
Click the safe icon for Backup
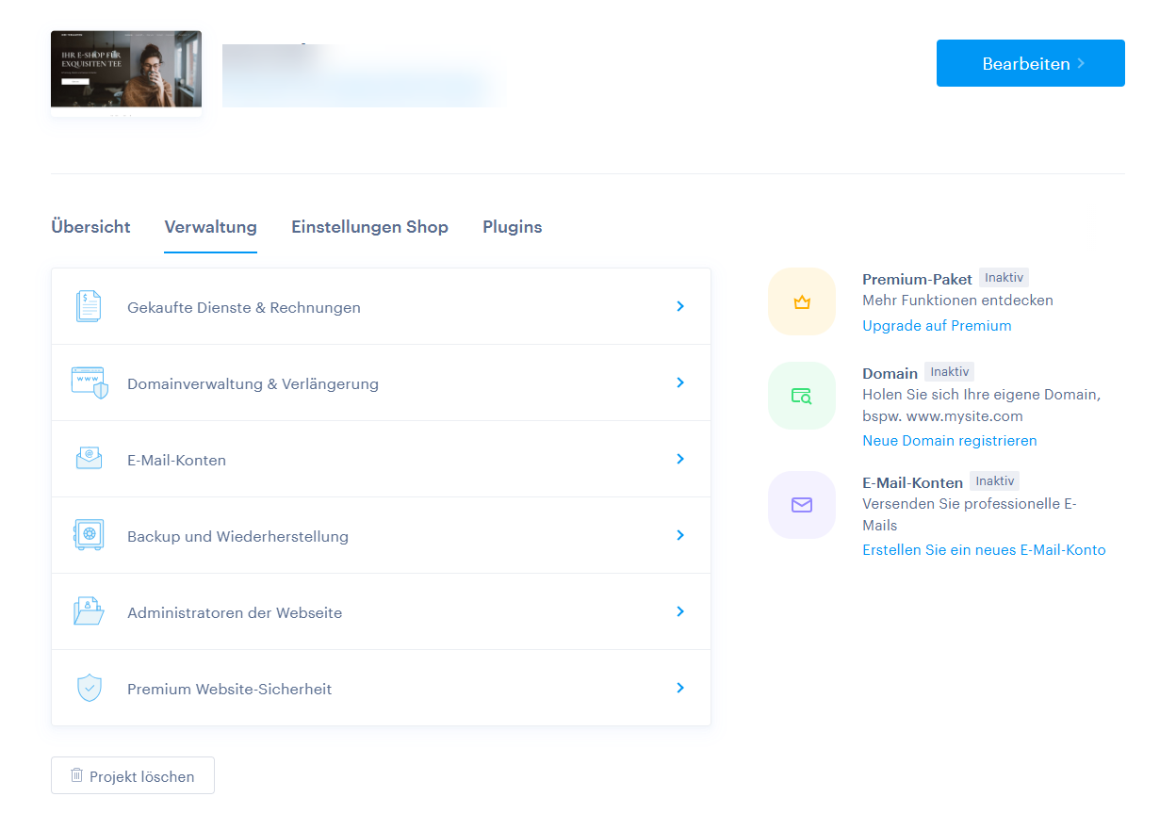(89, 536)
